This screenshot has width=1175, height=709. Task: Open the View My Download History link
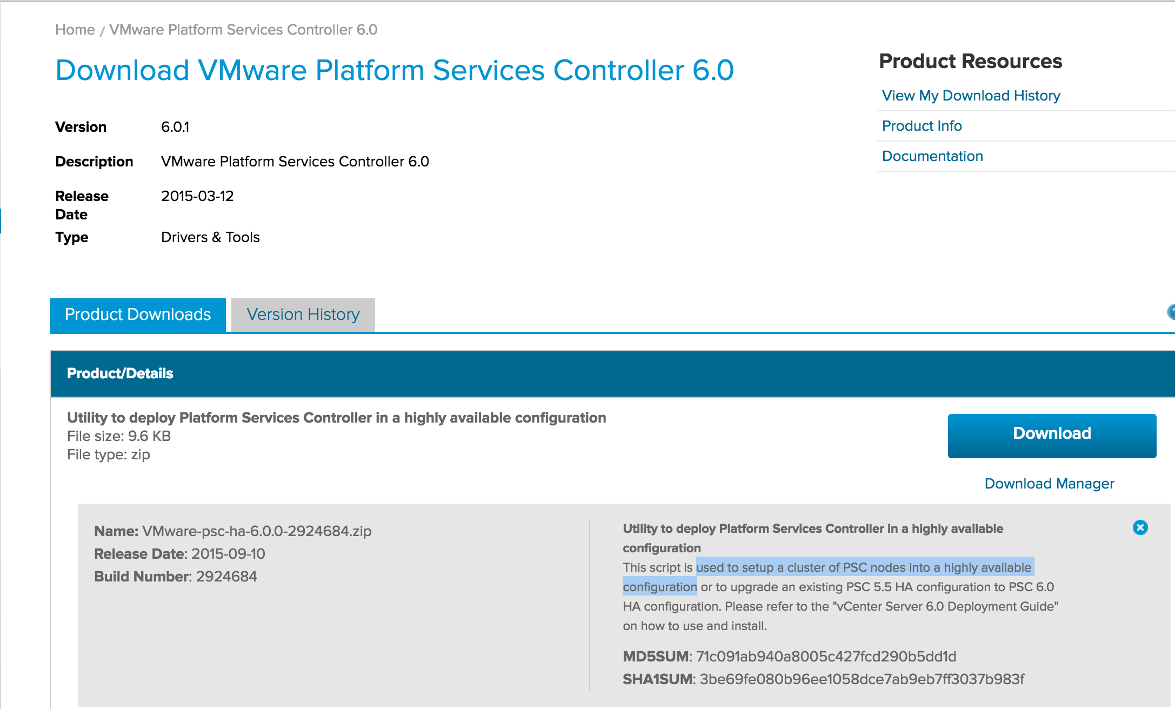point(971,96)
